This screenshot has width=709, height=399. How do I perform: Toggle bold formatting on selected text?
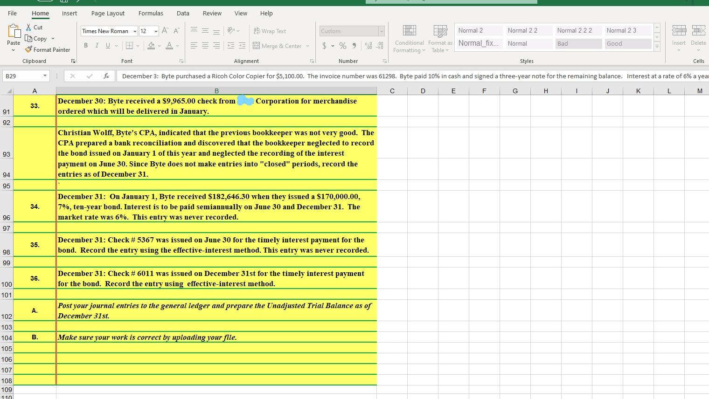(86, 45)
